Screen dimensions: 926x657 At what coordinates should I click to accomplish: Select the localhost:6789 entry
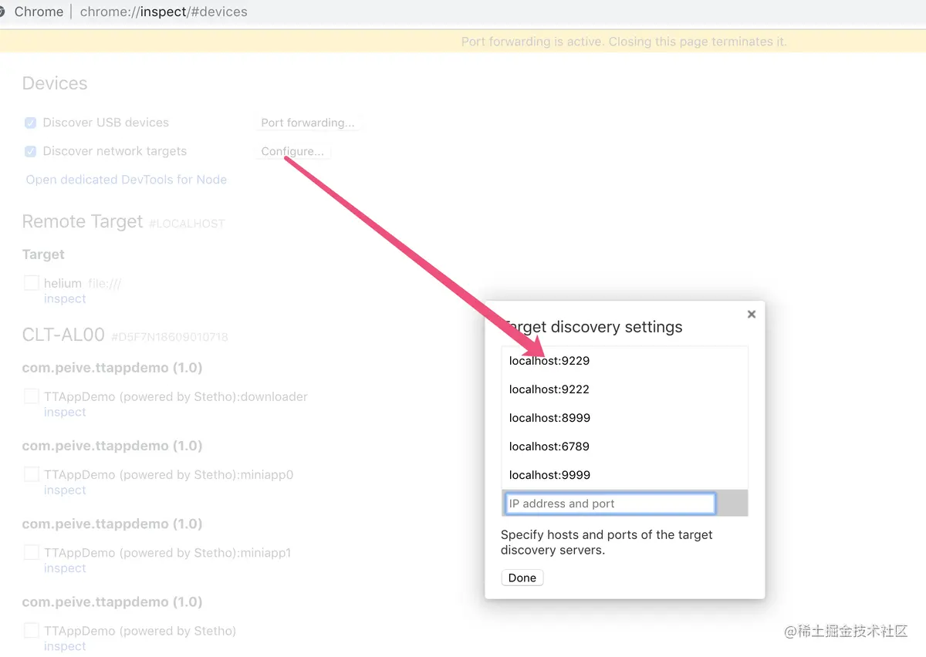coord(624,446)
